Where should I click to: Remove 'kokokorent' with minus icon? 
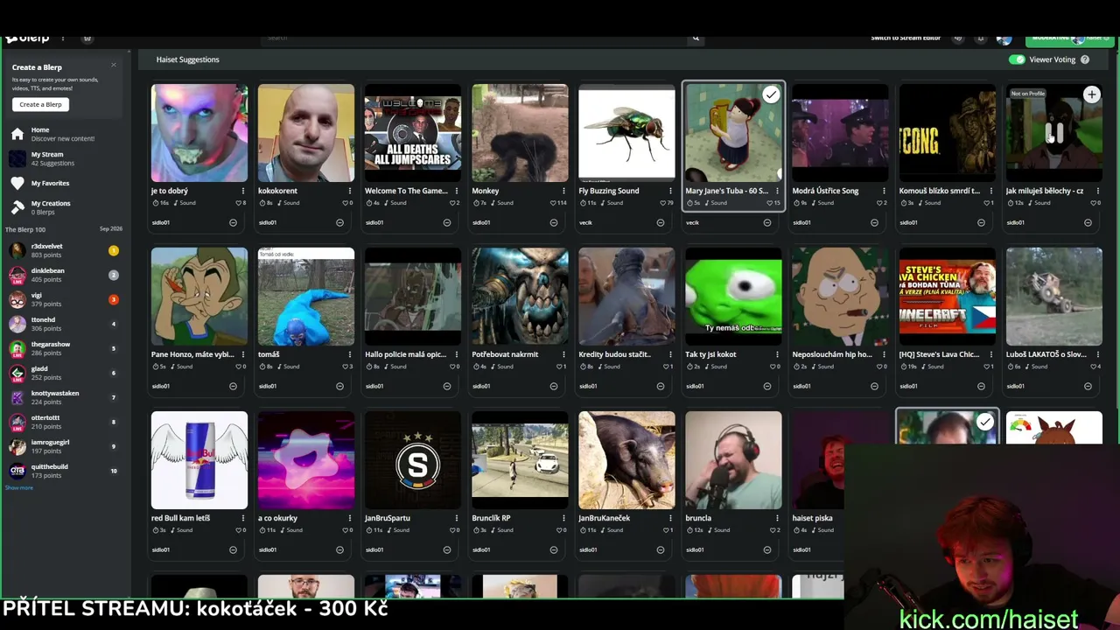339,222
